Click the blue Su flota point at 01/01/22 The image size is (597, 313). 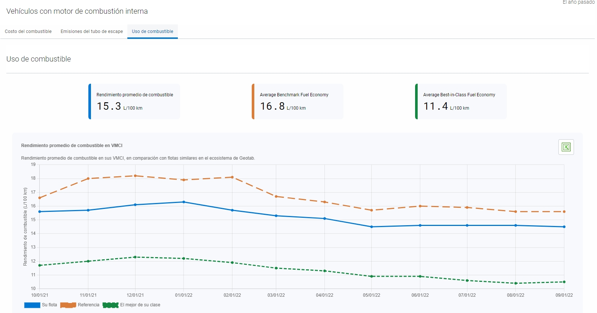184,202
